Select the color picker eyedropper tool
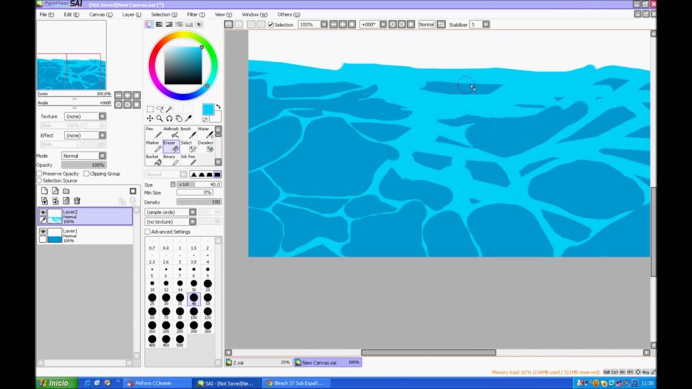The image size is (692, 389). coord(189,118)
